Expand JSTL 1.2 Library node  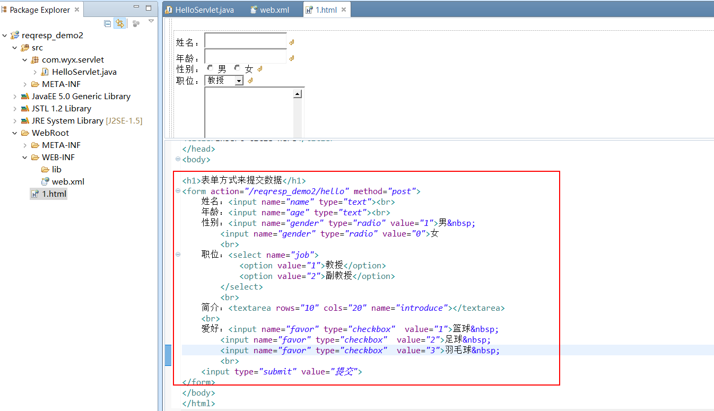[x=15, y=109]
